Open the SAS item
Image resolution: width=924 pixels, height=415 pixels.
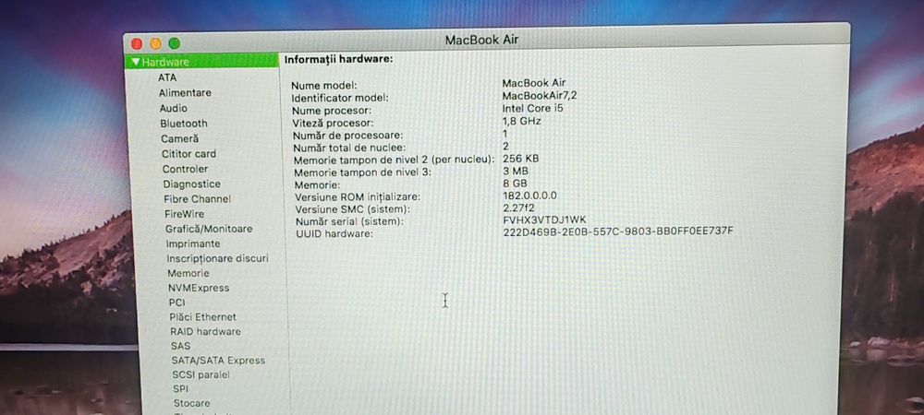point(180,346)
